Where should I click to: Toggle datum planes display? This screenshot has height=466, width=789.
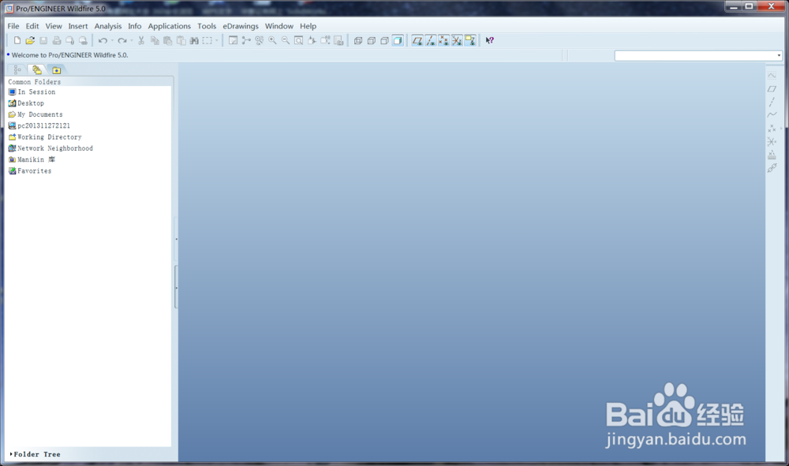417,41
